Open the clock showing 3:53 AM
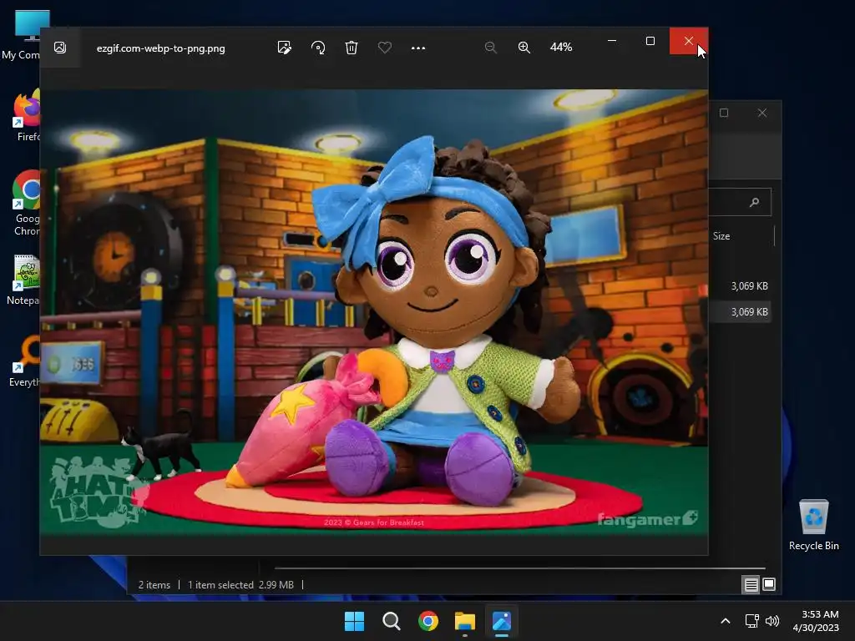 tap(816, 621)
